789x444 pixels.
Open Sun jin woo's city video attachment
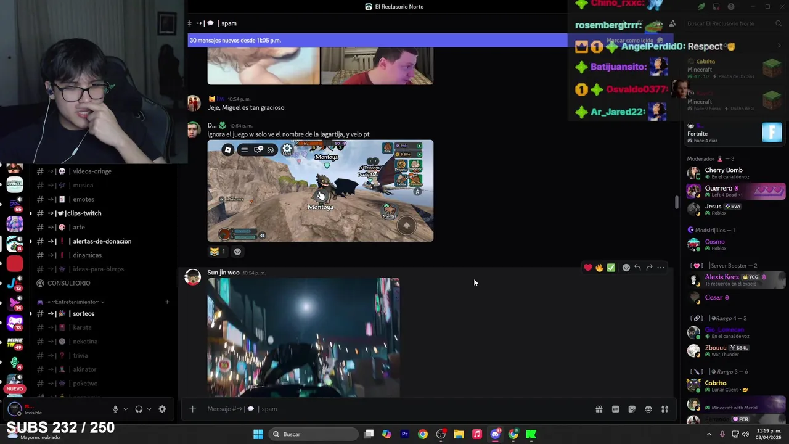coord(303,337)
